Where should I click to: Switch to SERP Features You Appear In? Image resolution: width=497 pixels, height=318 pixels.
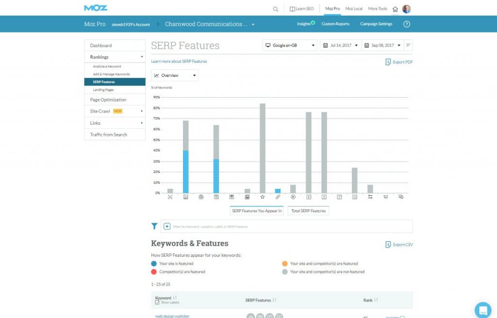click(x=257, y=211)
